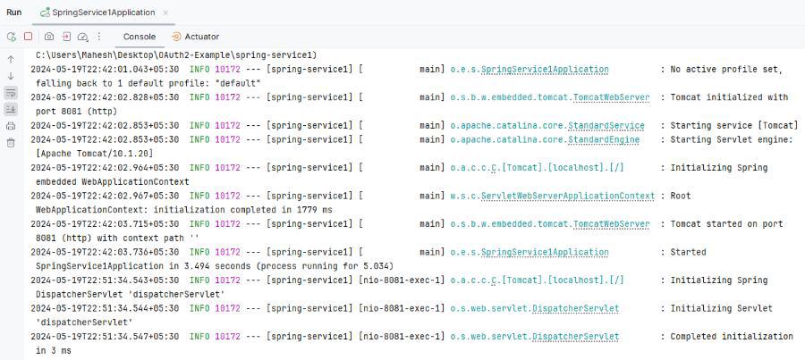Click the red arrow-into-box toolbar icon
805x360 pixels.
(66, 37)
